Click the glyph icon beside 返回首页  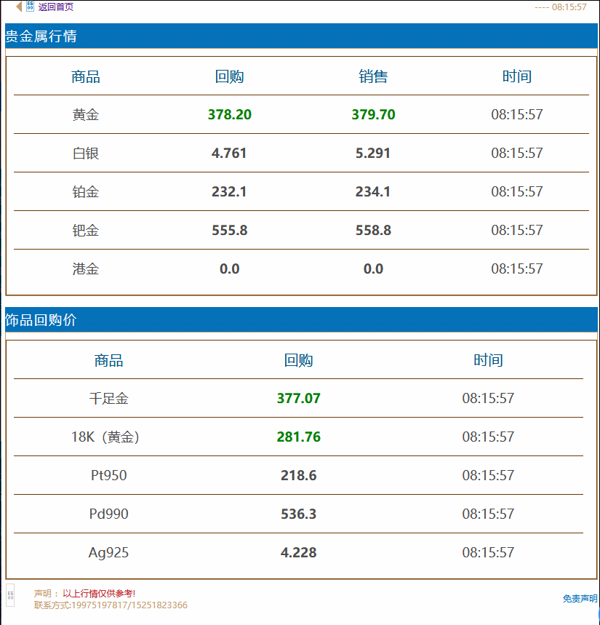[x=30, y=7]
